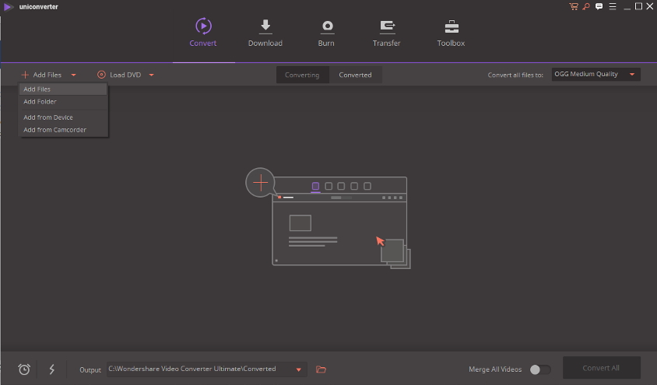The height and width of the screenshot is (385, 657).
Task: Toggle the Merge All Videos switch
Action: coord(540,369)
